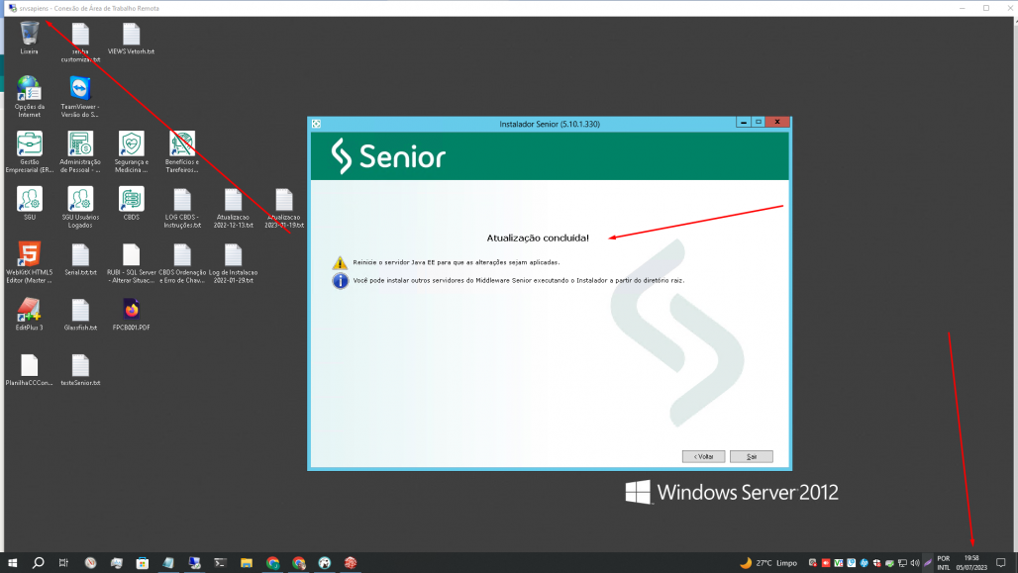Image resolution: width=1018 pixels, height=573 pixels.
Task: Open the Remote Desktop taskbar icon
Action: coord(194,563)
